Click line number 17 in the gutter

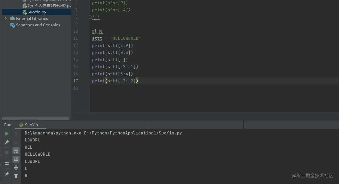[x=75, y=81]
